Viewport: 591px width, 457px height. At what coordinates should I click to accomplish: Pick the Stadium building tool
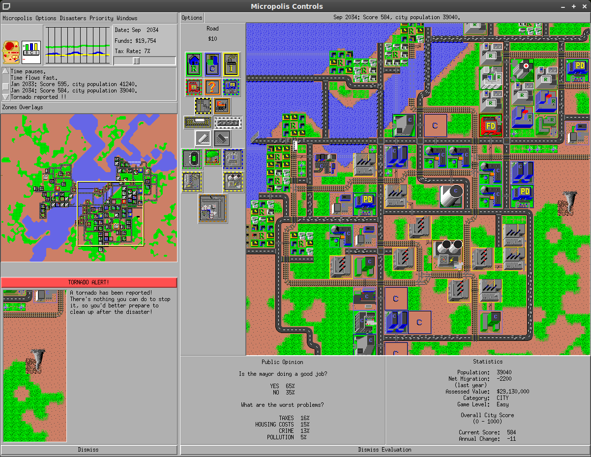193,157
